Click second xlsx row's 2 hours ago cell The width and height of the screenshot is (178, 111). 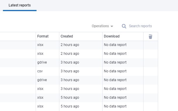point(70,54)
